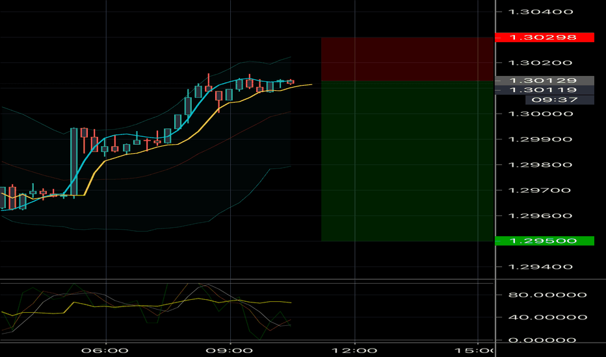Click the 1.29800 price axis label
This screenshot has height=357, width=606.
[541, 165]
